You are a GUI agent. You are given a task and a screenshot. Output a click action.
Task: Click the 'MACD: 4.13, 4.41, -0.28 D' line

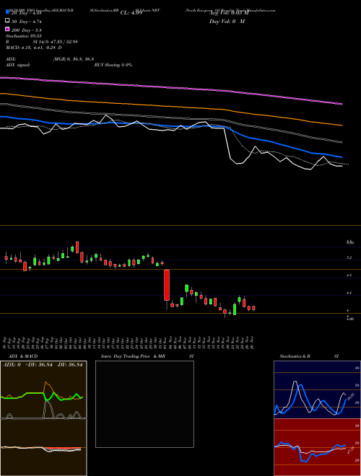click(x=33, y=48)
